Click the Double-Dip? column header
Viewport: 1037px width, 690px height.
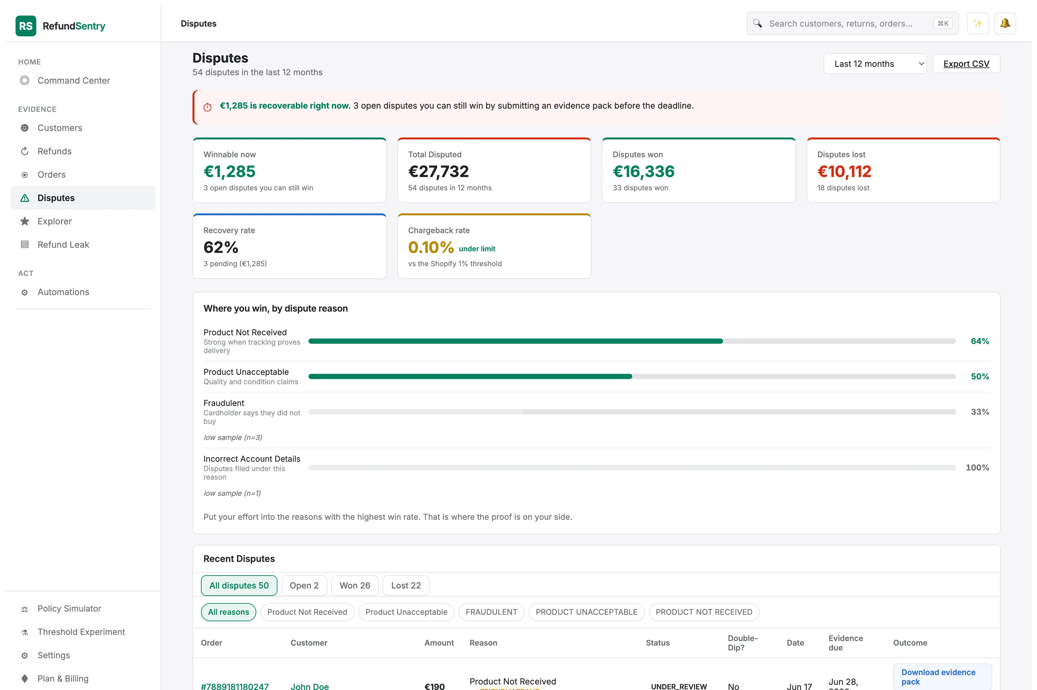click(742, 643)
